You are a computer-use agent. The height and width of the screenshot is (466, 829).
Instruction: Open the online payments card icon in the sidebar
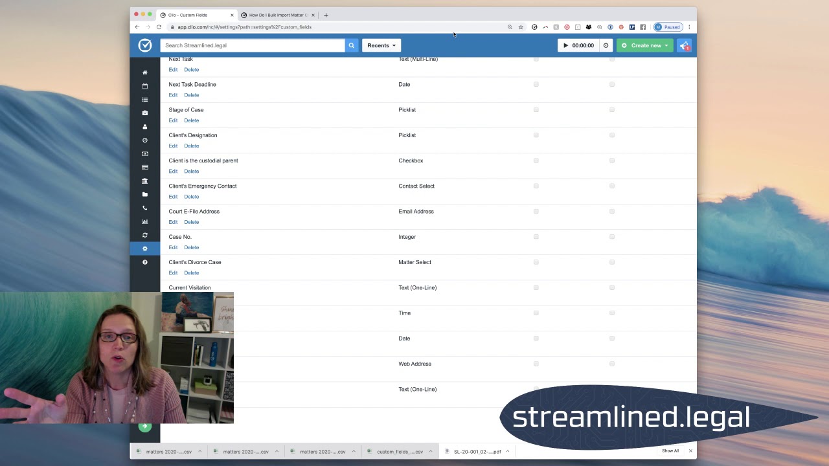[145, 168]
